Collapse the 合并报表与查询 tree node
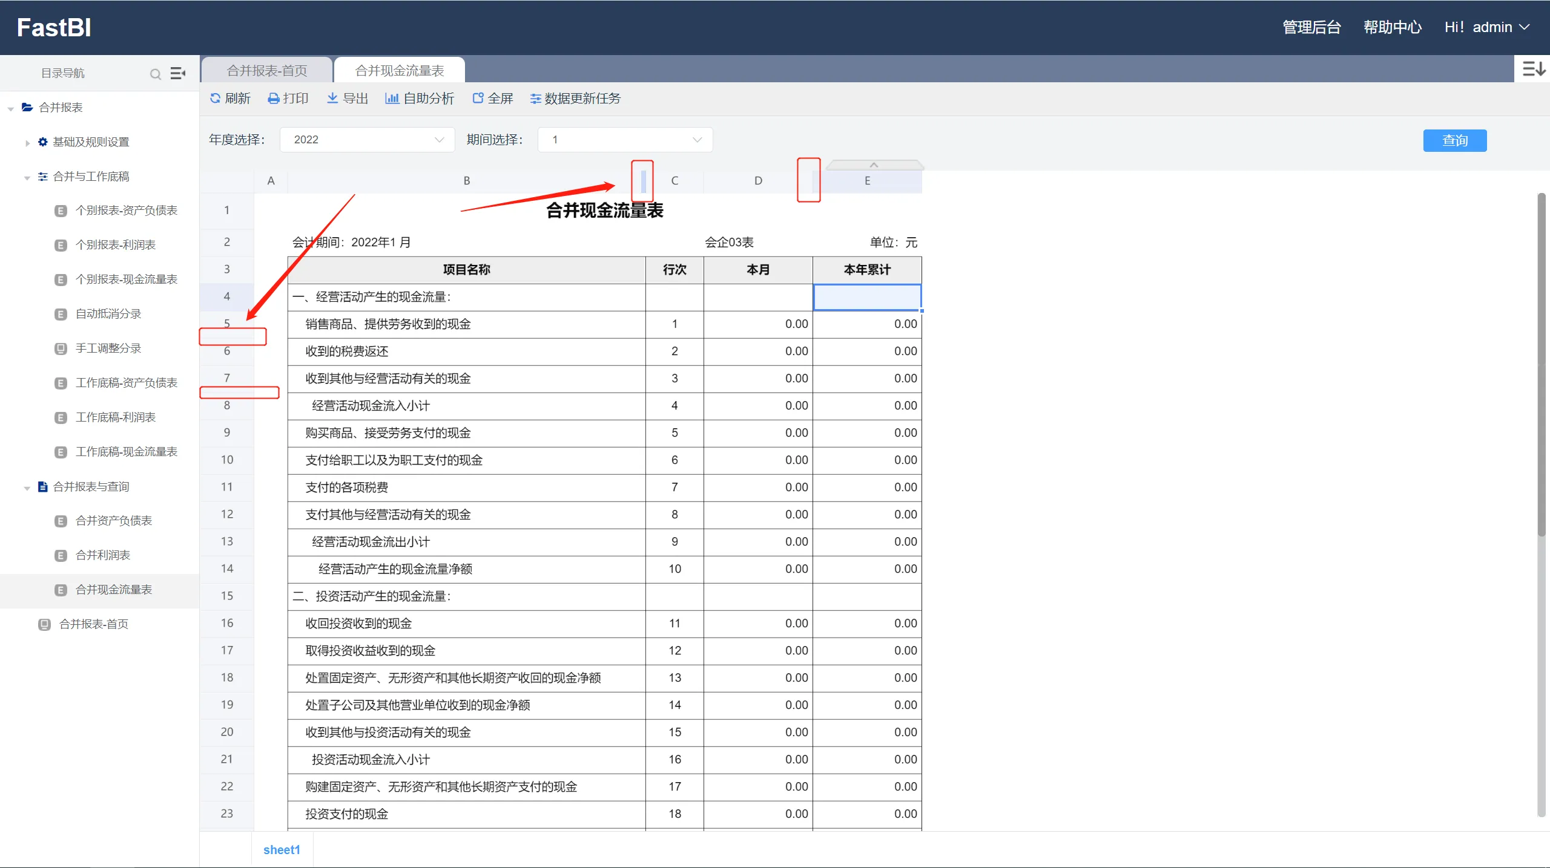This screenshot has width=1550, height=868. [x=27, y=488]
